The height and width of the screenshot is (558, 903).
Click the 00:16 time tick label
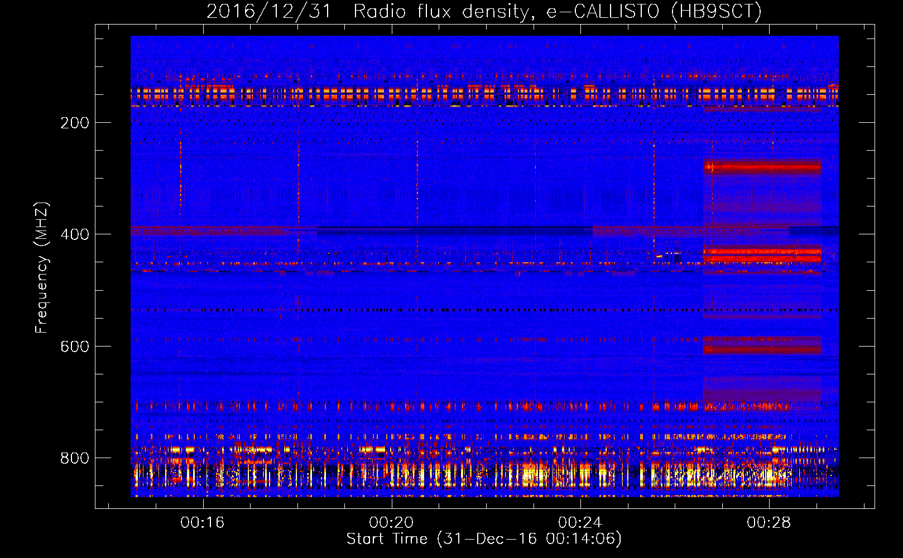coord(202,522)
